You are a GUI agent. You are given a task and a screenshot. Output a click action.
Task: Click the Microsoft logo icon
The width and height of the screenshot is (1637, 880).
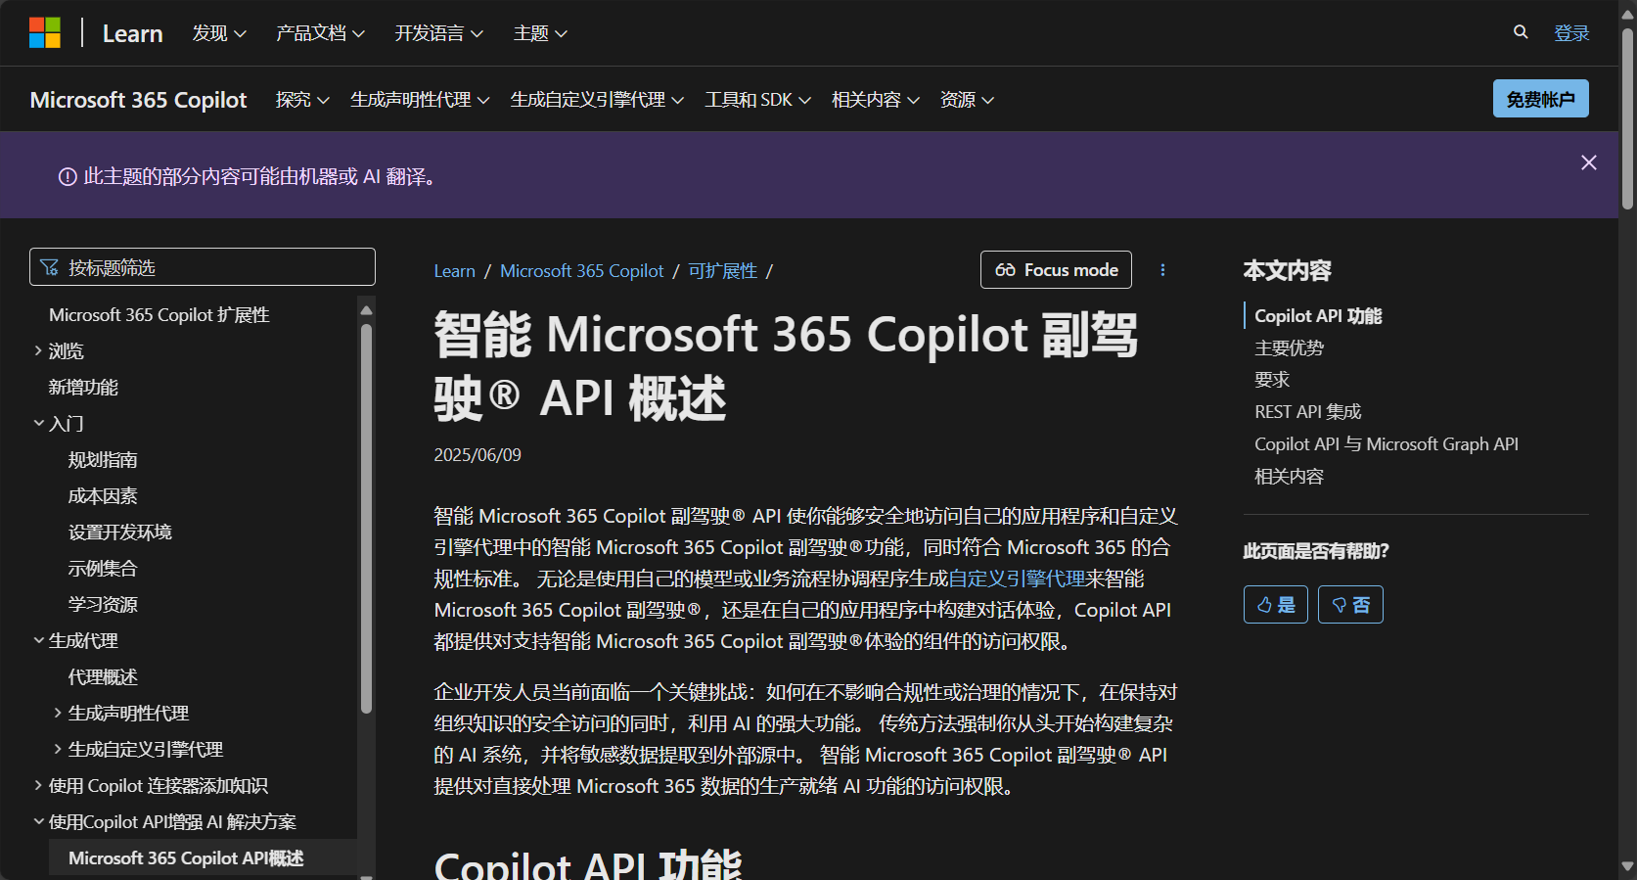coord(45,33)
